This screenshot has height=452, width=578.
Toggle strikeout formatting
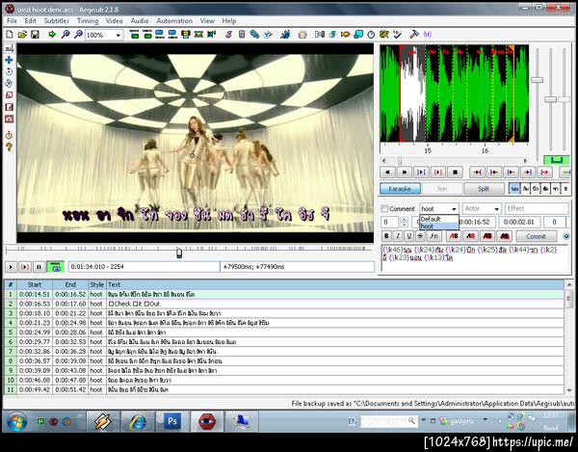pos(420,236)
